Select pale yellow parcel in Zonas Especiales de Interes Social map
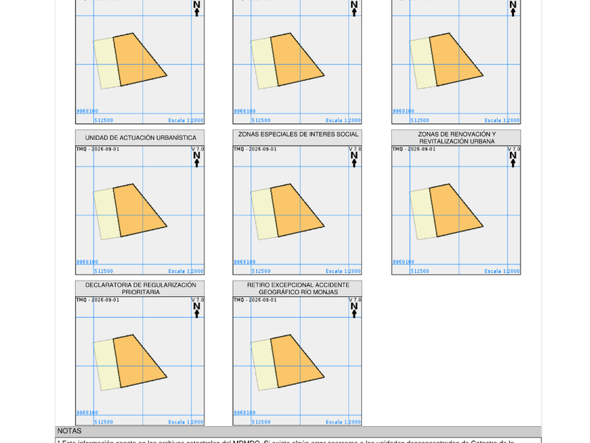The image size is (590, 443). (x=263, y=214)
